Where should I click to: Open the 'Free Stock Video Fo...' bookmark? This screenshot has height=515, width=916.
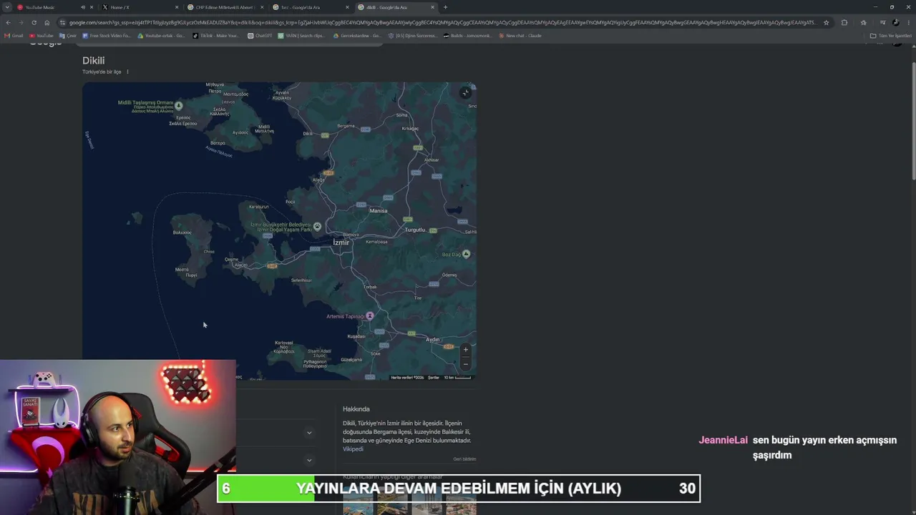(107, 36)
